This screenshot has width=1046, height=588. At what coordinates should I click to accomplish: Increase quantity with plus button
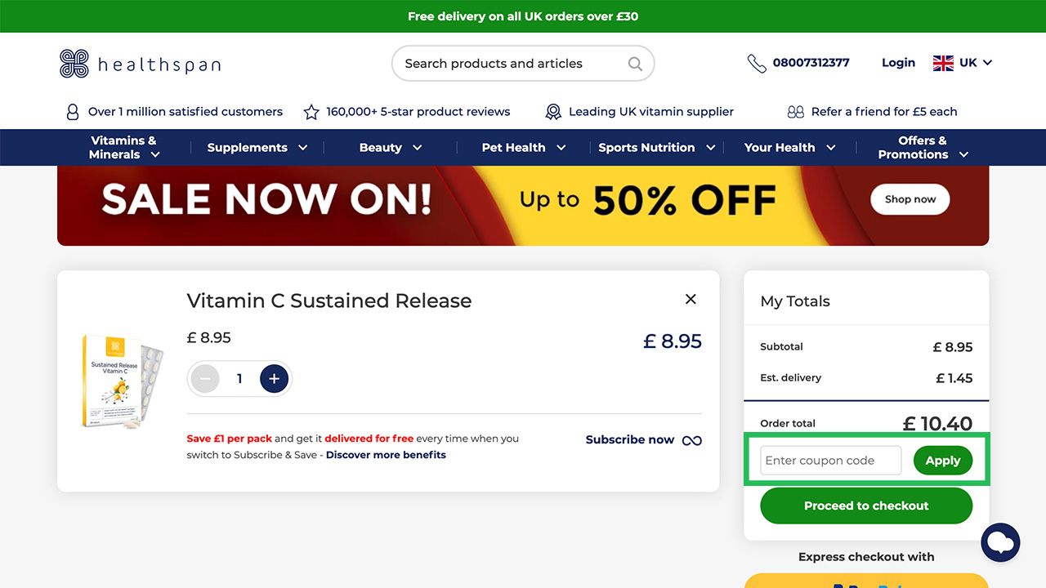pyautogui.click(x=274, y=379)
